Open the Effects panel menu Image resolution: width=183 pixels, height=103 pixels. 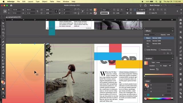coord(172,31)
